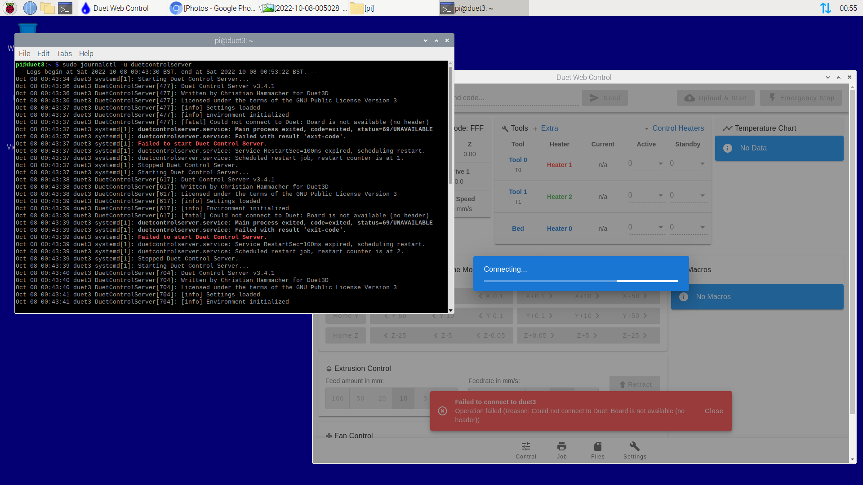Screen dimensions: 863x485
Task: Click the Z-25 move button
Action: 395,335
